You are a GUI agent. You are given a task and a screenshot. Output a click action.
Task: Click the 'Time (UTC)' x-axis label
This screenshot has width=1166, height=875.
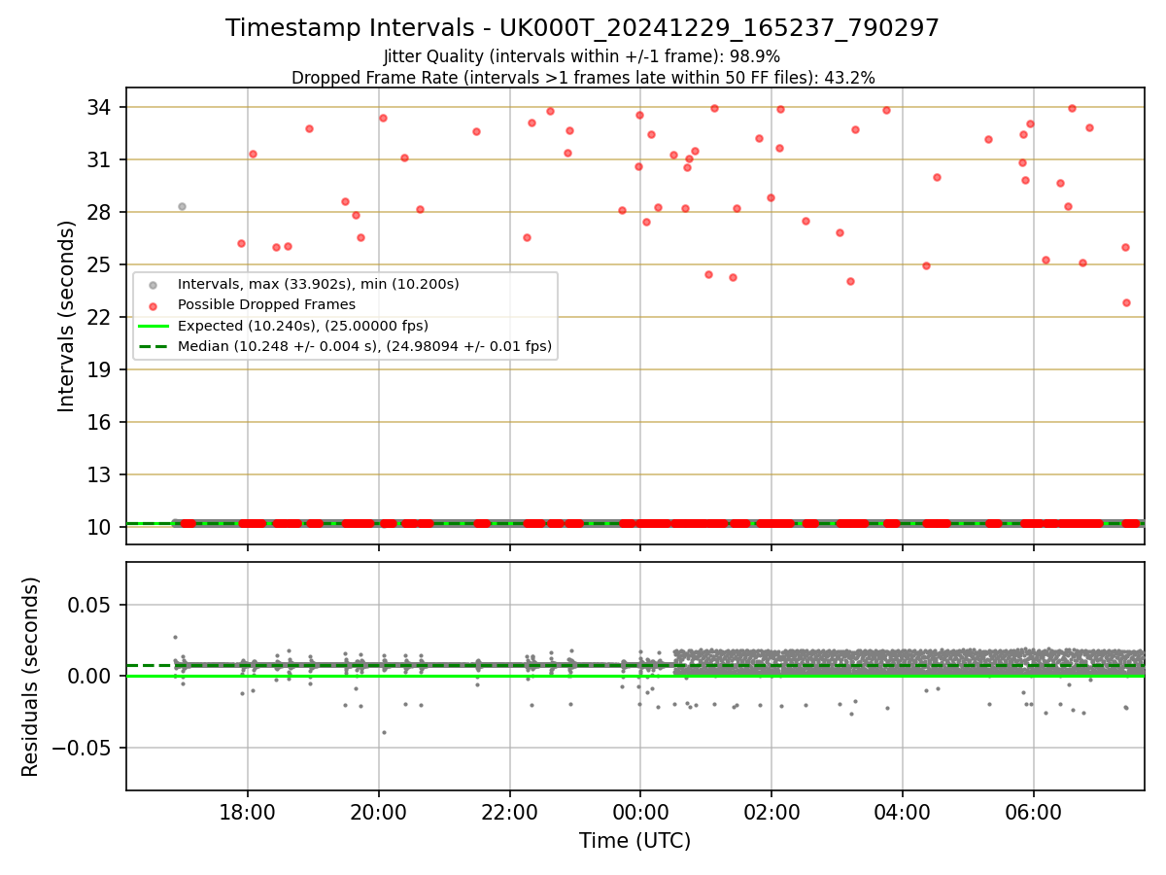click(x=634, y=841)
